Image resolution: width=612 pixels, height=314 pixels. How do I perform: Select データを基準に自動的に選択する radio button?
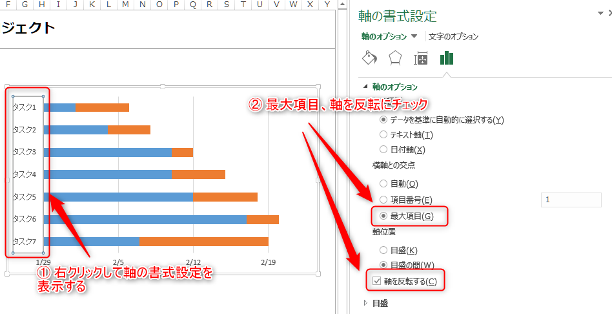[x=384, y=120]
